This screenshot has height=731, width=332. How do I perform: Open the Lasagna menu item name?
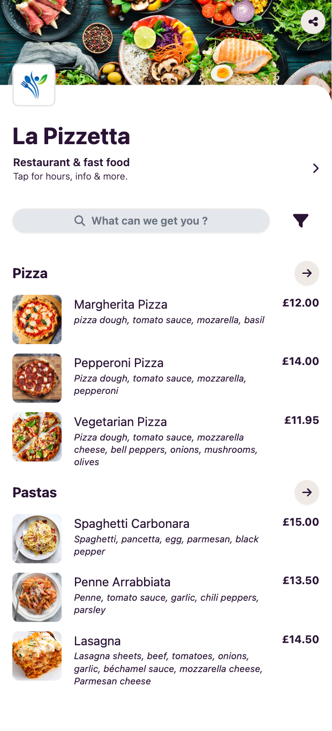(97, 641)
